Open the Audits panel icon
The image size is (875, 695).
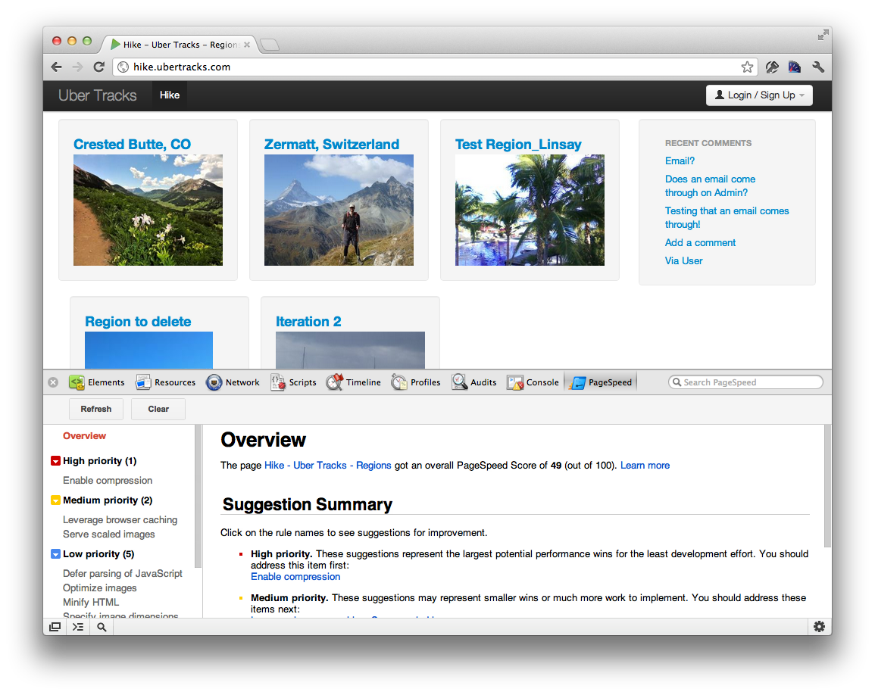tap(460, 382)
